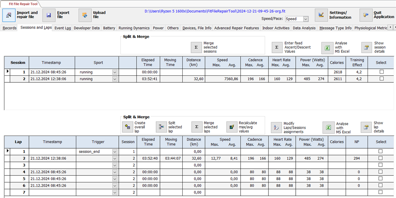Click Create overall lap icon
396x198 pixels.
click(127, 128)
